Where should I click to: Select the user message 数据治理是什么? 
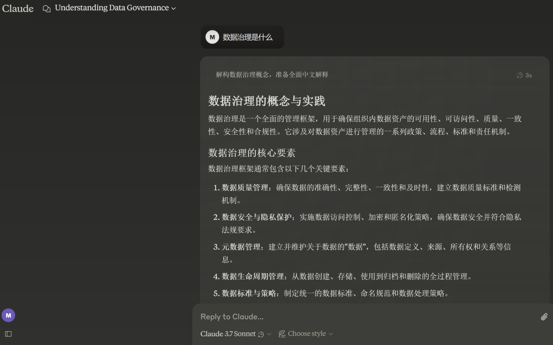pyautogui.click(x=248, y=37)
